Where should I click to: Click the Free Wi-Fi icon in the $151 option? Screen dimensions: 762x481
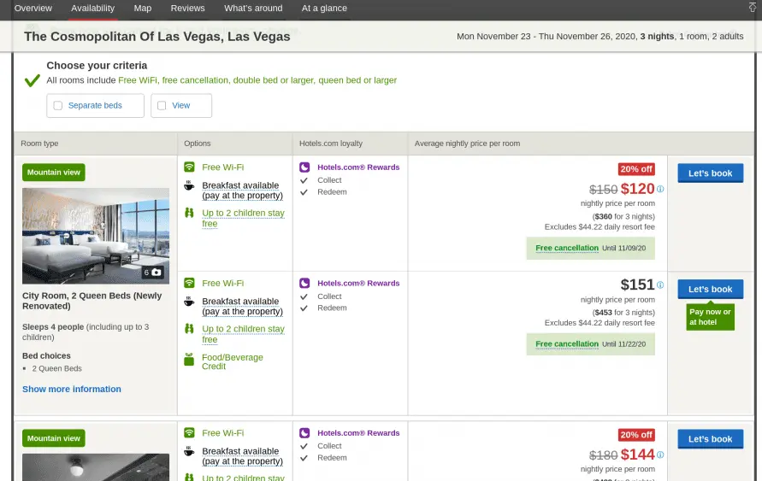pyautogui.click(x=189, y=283)
